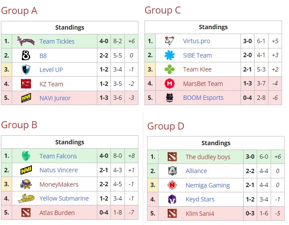Click the MoneyMakers mascot logo
This screenshot has width=289, height=225.
point(26,184)
